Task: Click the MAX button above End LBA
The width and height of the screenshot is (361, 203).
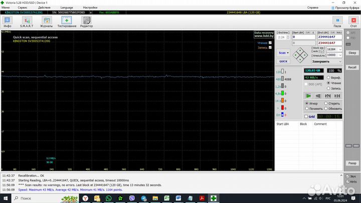Action: click(x=339, y=33)
